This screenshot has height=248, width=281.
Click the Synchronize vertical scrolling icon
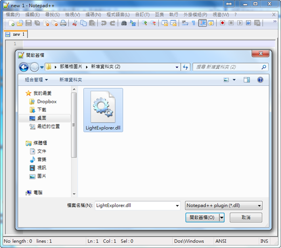click(x=164, y=23)
